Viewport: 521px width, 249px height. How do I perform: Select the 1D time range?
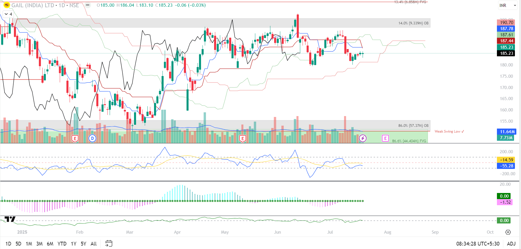[8, 244]
